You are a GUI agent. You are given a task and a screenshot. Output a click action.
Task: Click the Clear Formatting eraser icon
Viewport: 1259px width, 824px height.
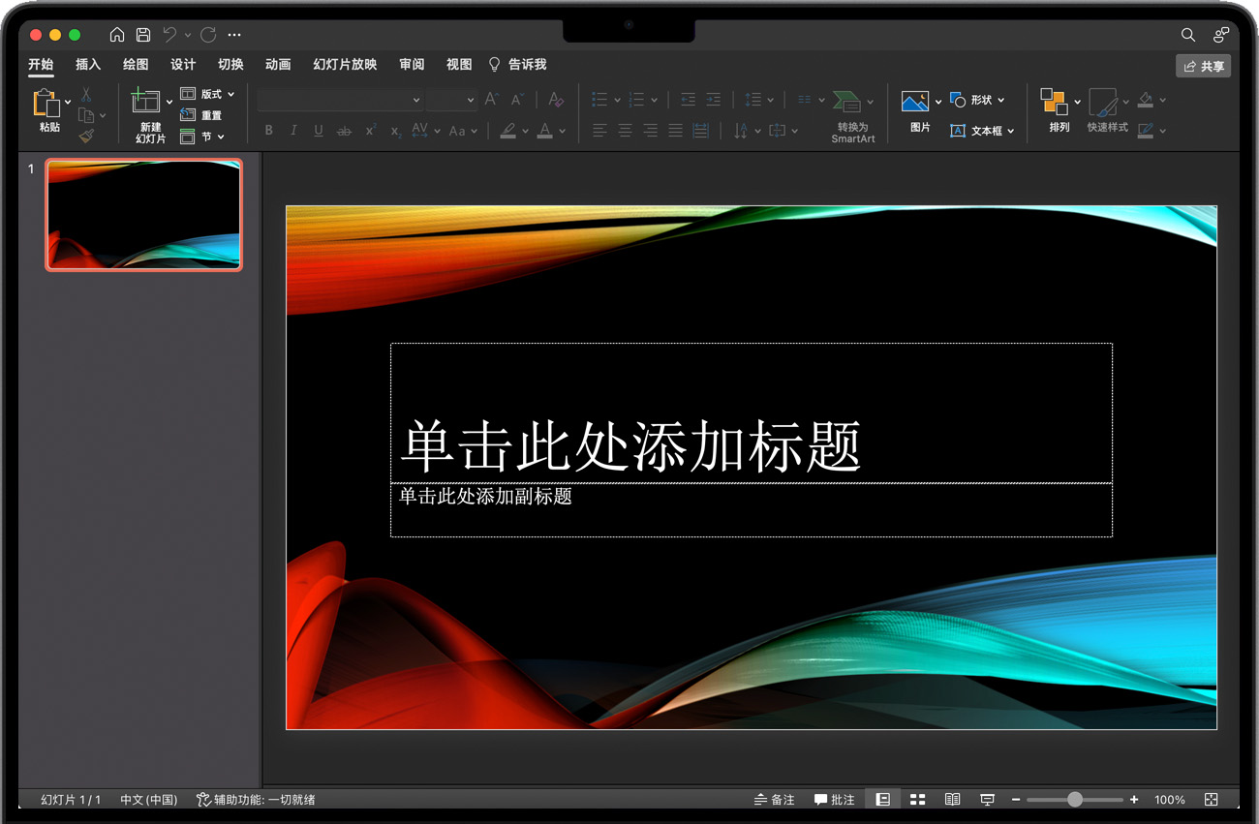pos(556,99)
